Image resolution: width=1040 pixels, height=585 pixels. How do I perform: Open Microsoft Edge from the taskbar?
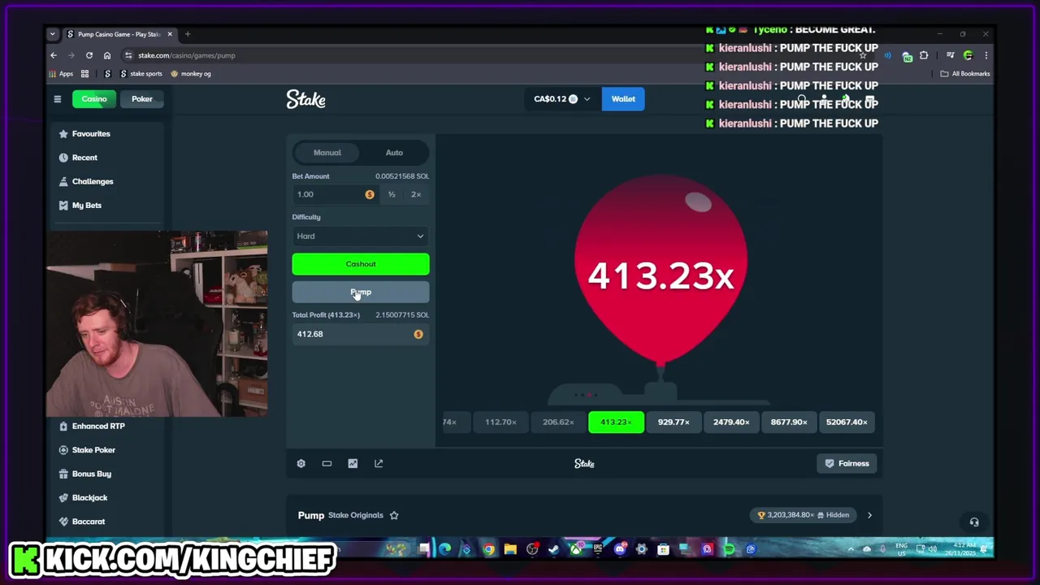point(445,549)
